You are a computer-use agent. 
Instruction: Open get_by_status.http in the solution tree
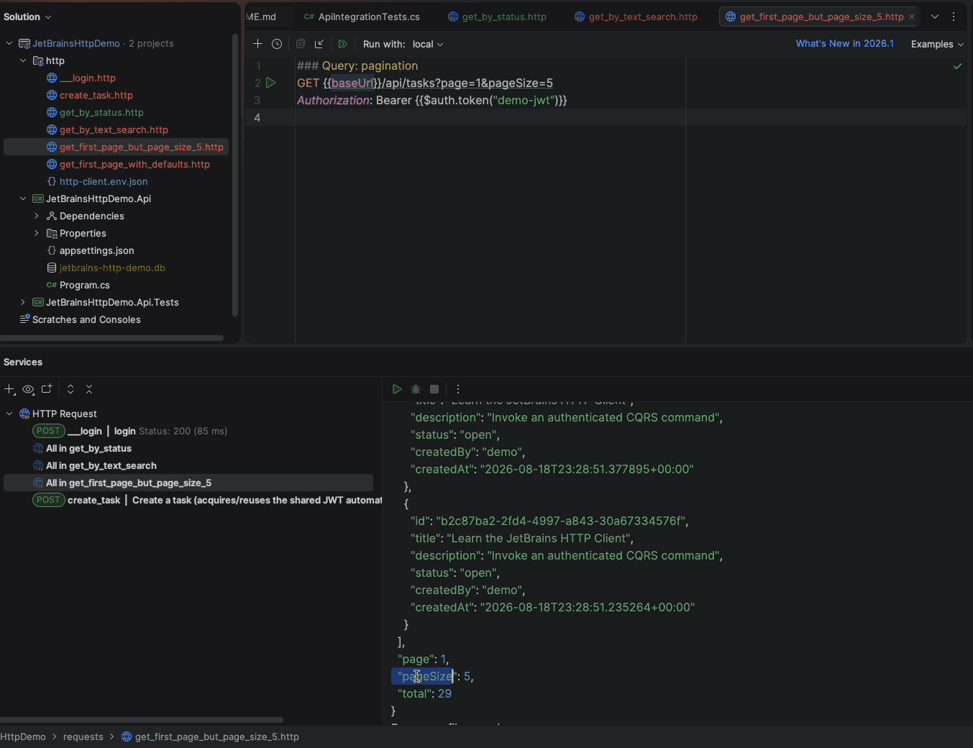click(101, 112)
